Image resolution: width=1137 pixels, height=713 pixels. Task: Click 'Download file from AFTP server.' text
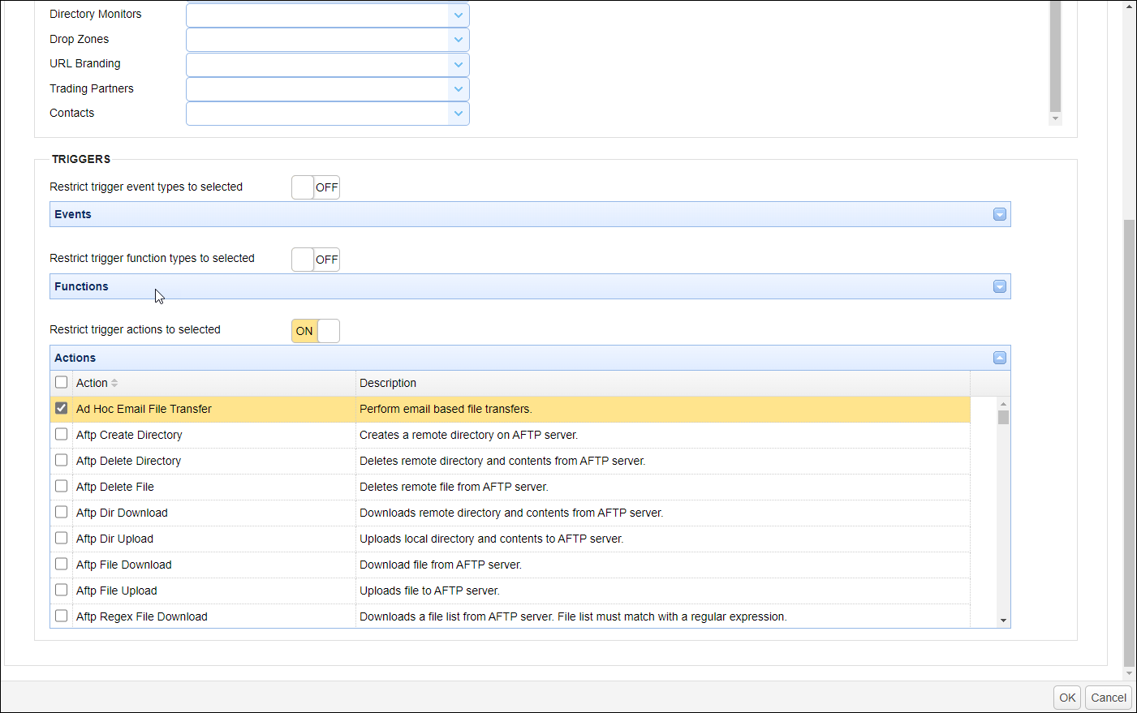pyautogui.click(x=441, y=565)
